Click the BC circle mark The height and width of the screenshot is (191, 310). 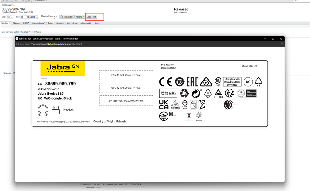click(x=248, y=82)
